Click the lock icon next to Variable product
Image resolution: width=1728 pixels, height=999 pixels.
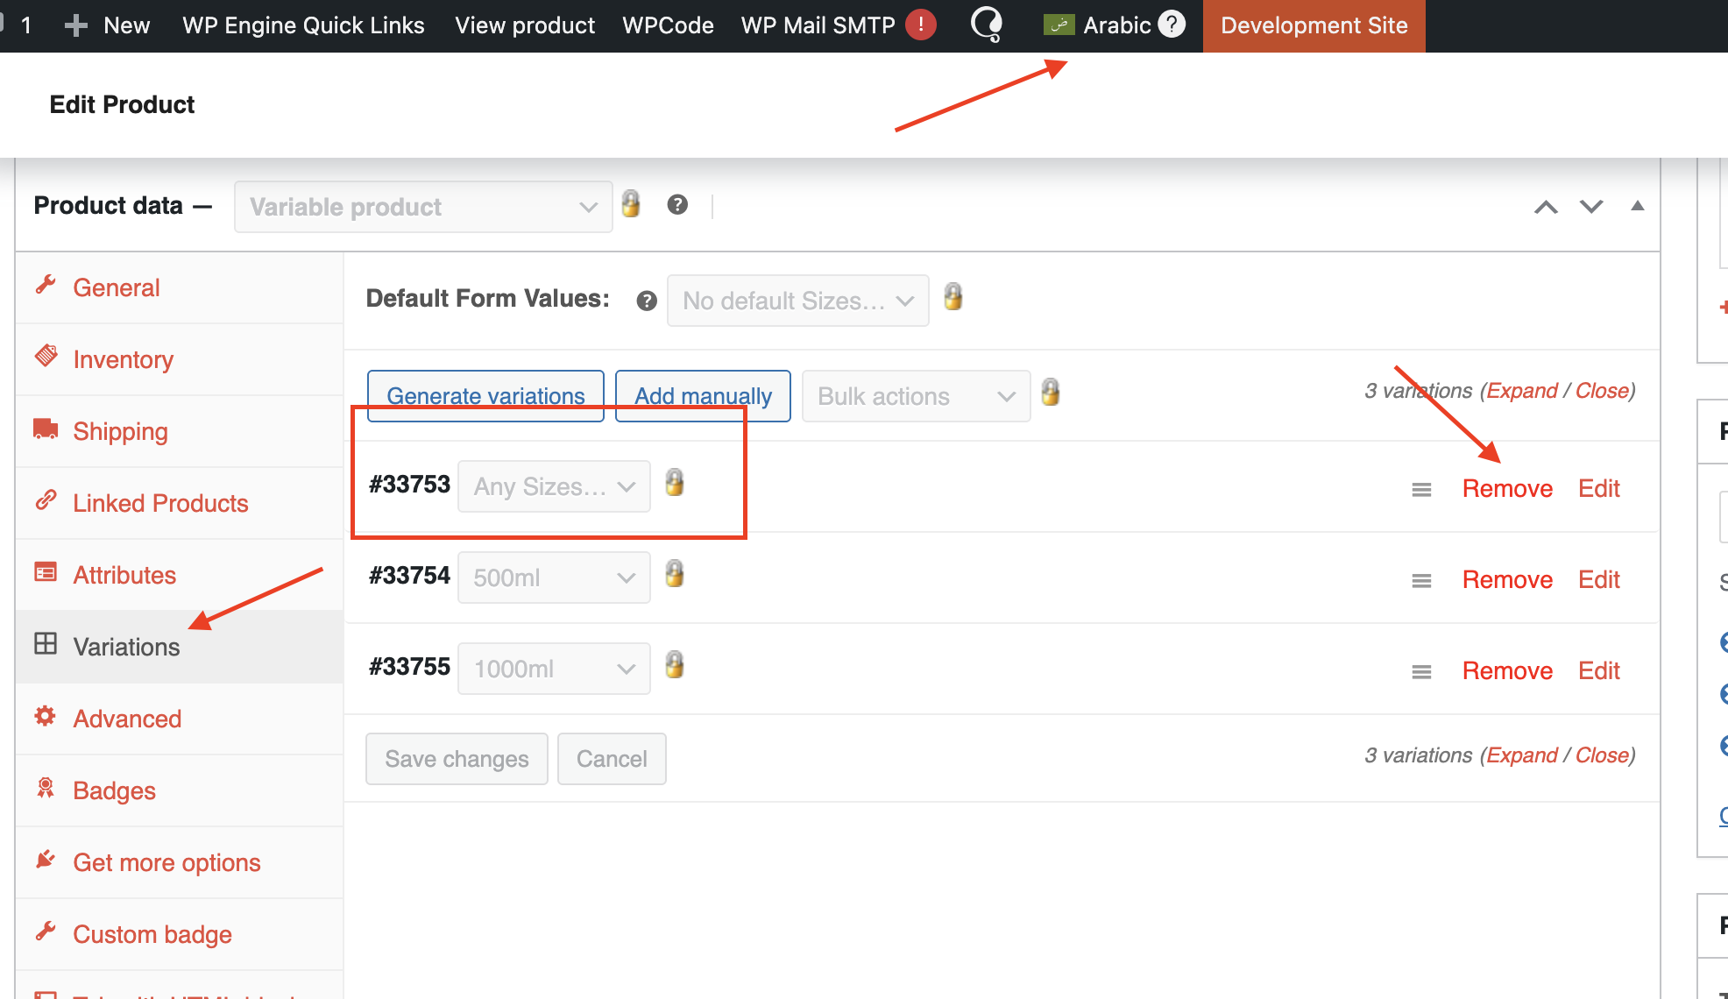coord(631,204)
